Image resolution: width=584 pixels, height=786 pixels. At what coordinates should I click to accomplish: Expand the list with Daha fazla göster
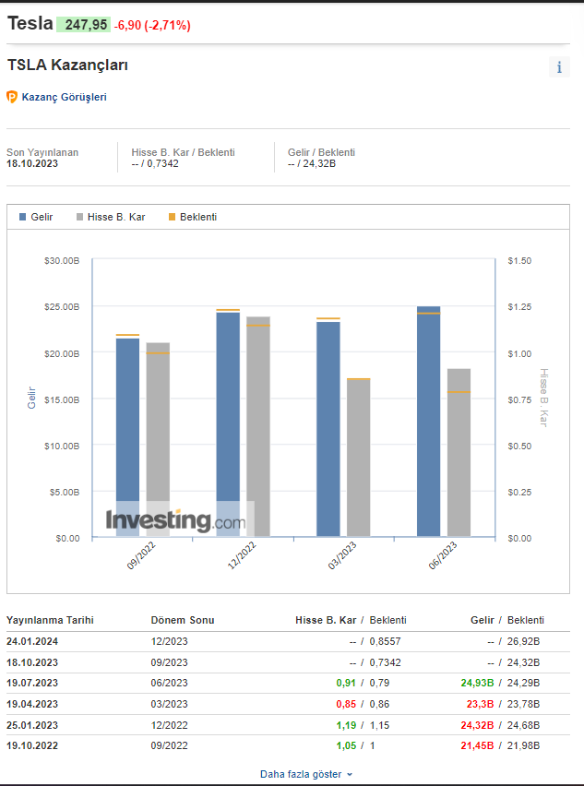301,774
